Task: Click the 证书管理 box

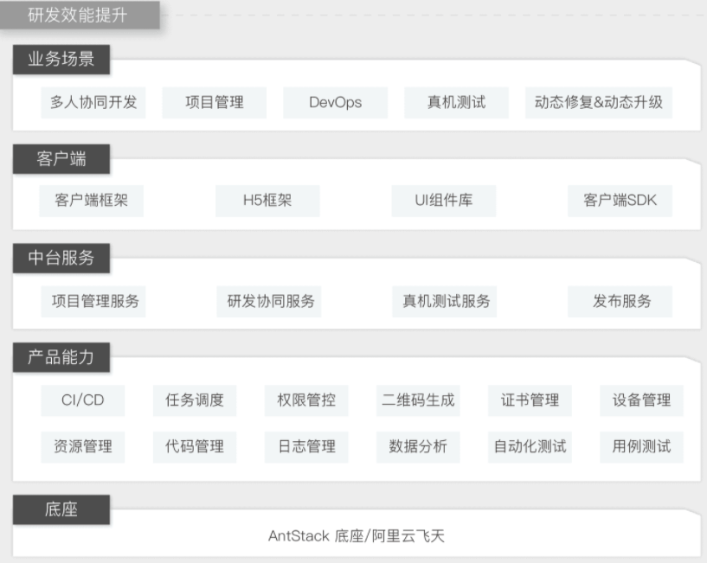Action: [x=530, y=400]
